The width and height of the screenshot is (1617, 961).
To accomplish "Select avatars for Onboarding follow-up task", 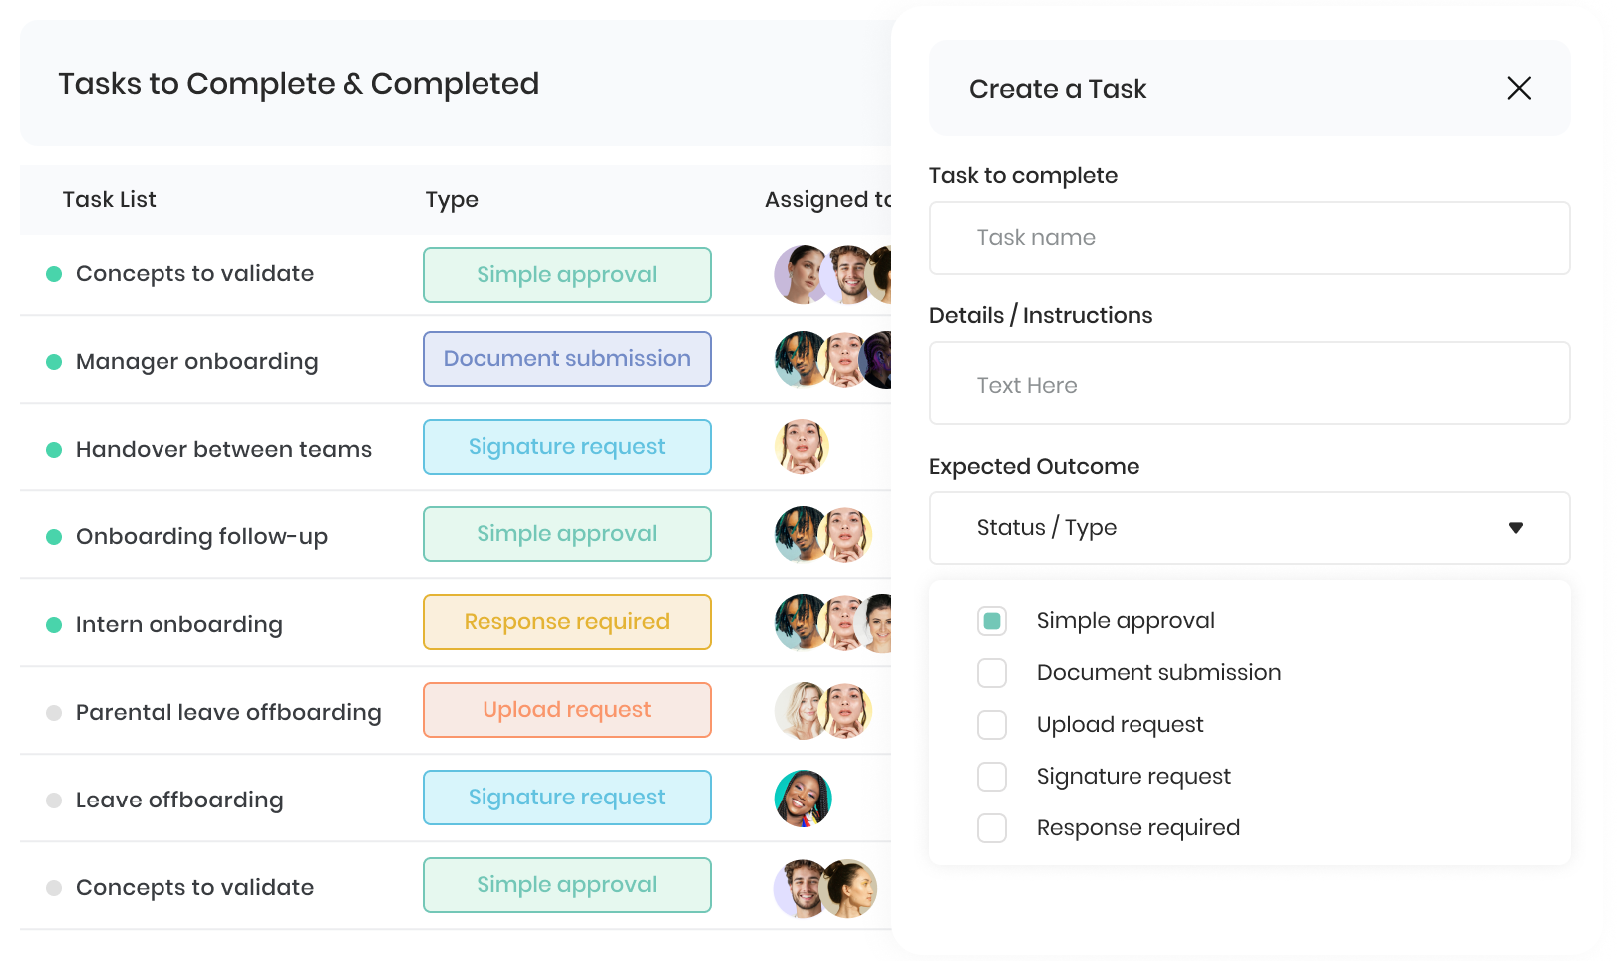I will (824, 534).
